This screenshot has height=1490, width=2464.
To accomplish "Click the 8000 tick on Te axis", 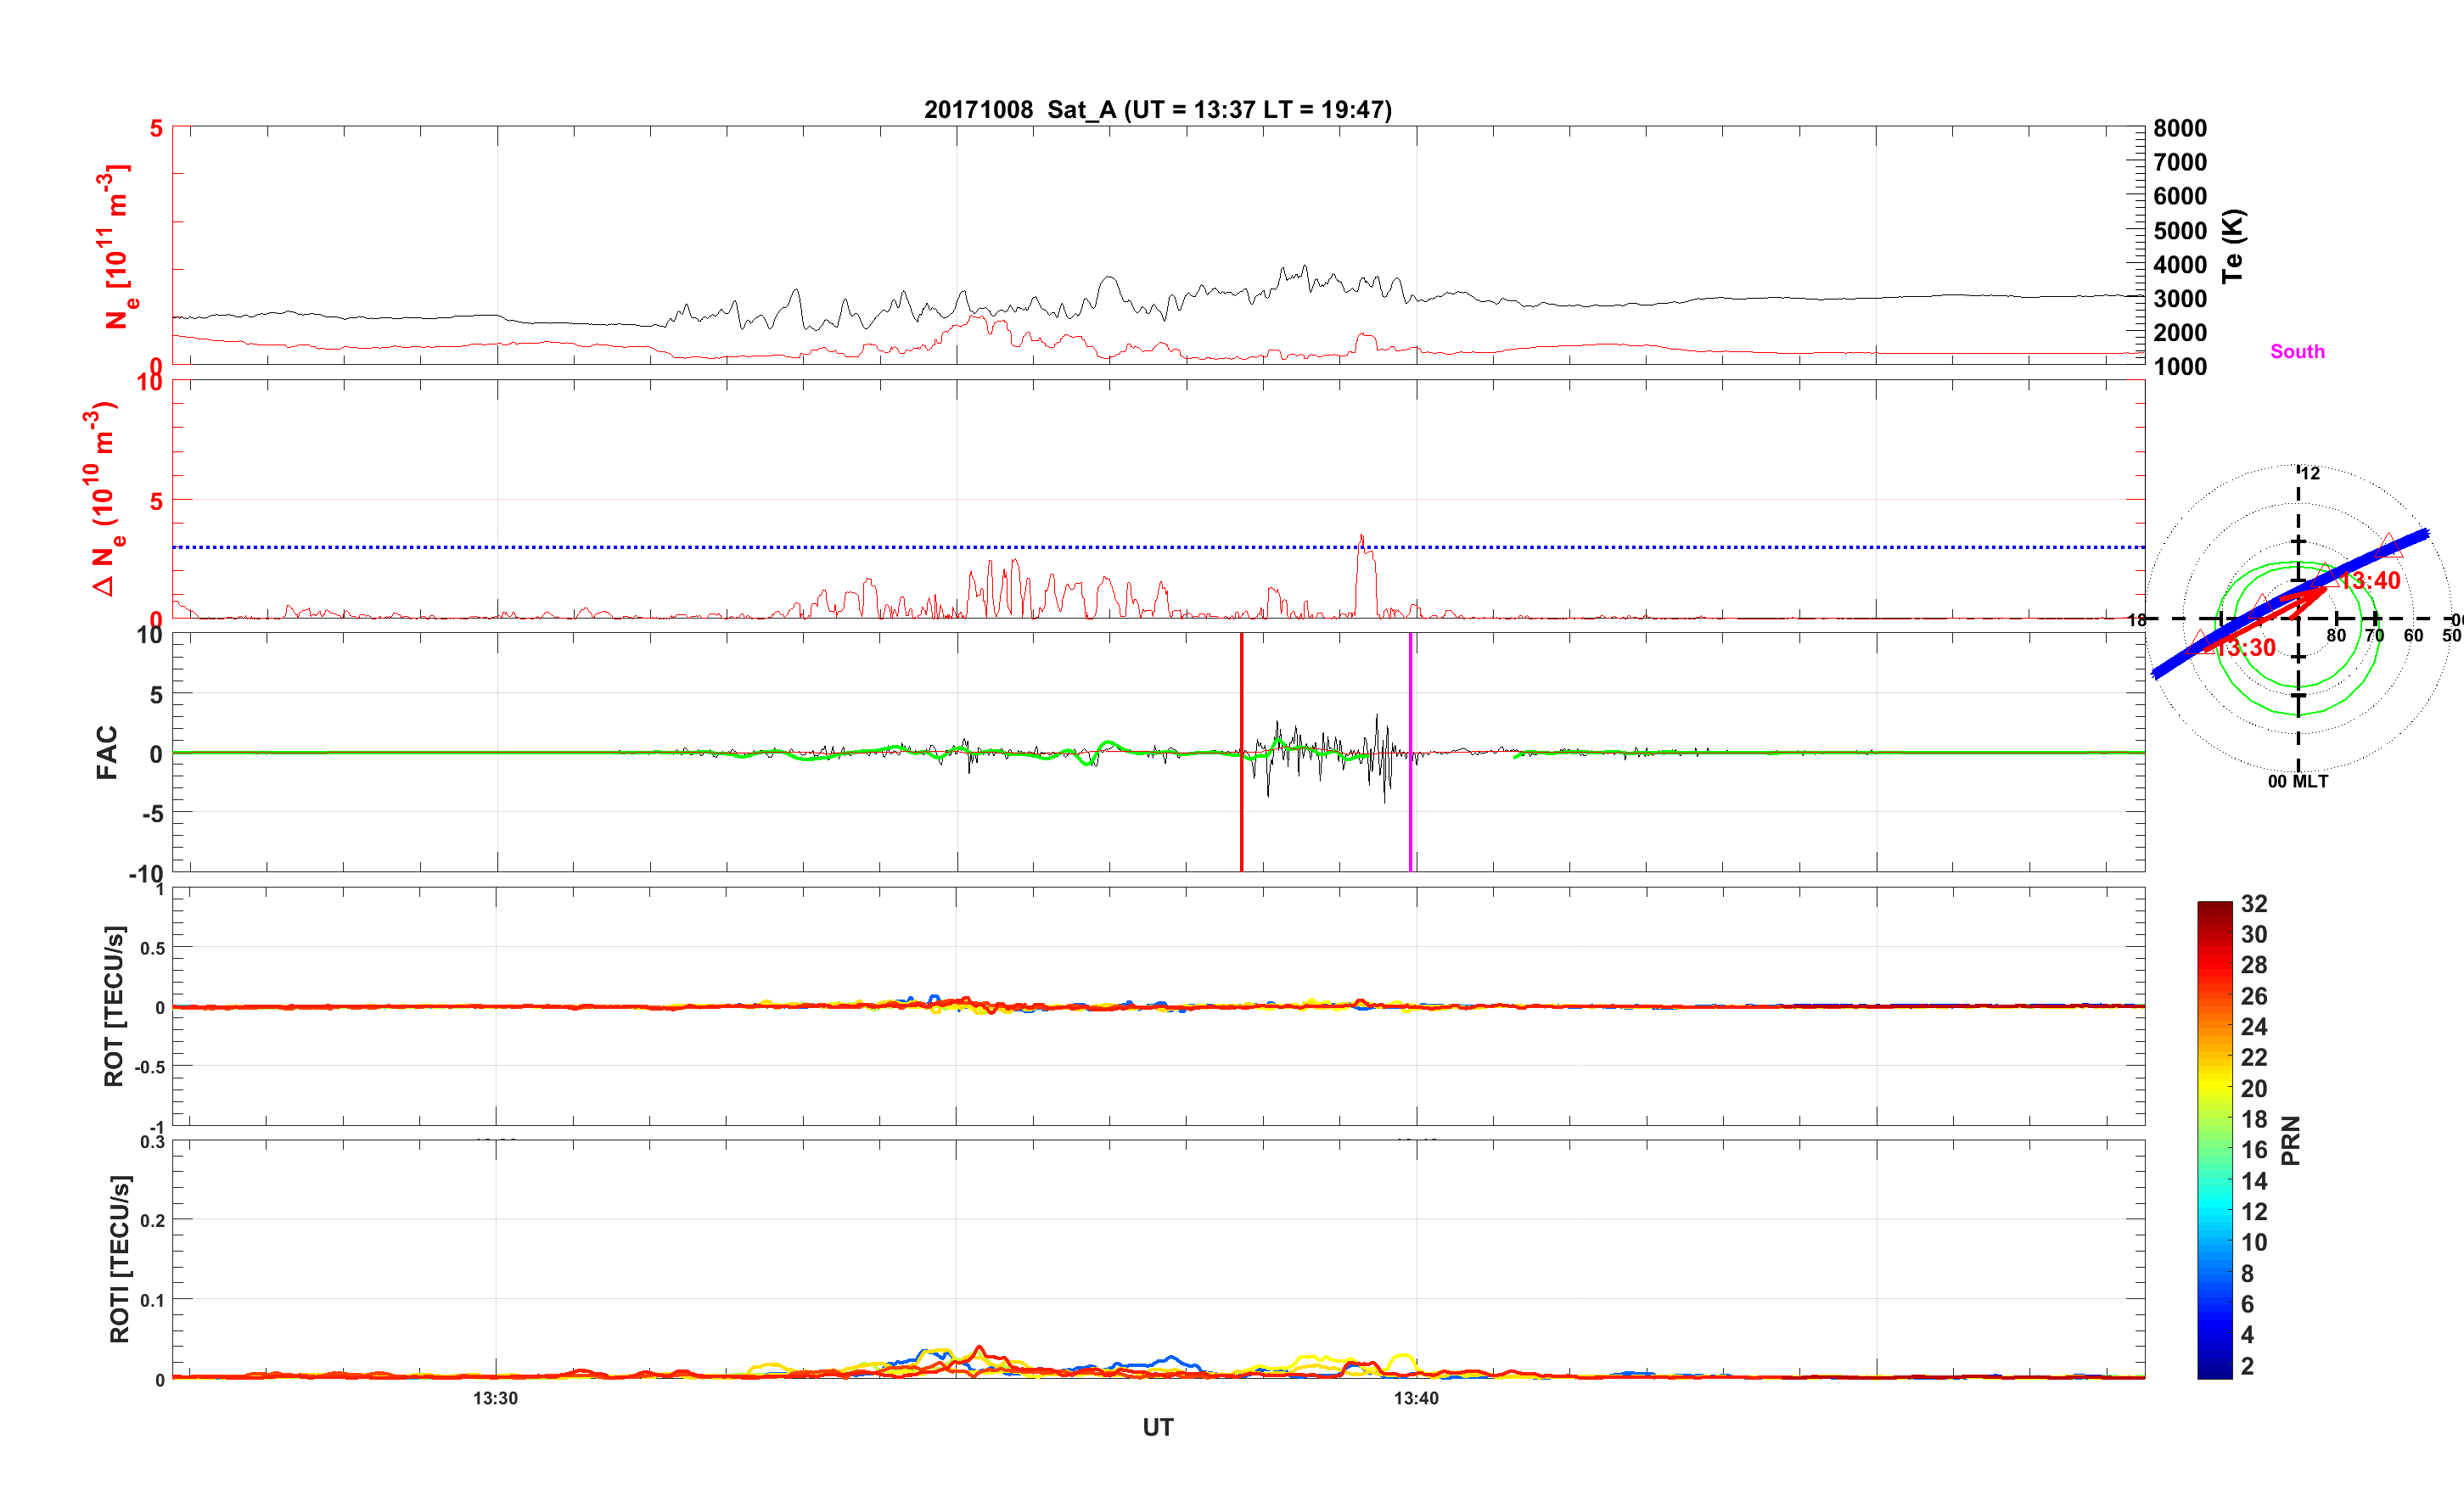I will [2180, 128].
